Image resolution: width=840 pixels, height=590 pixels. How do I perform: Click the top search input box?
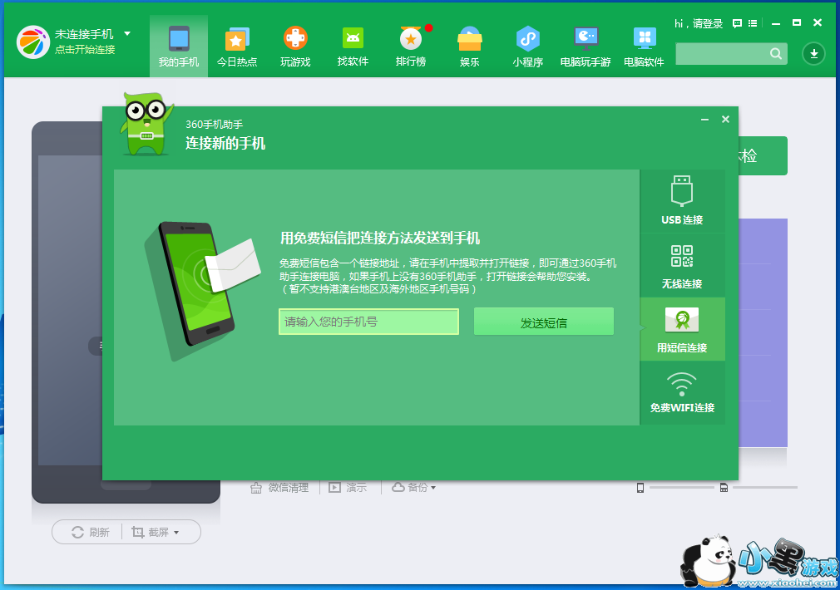[x=722, y=53]
